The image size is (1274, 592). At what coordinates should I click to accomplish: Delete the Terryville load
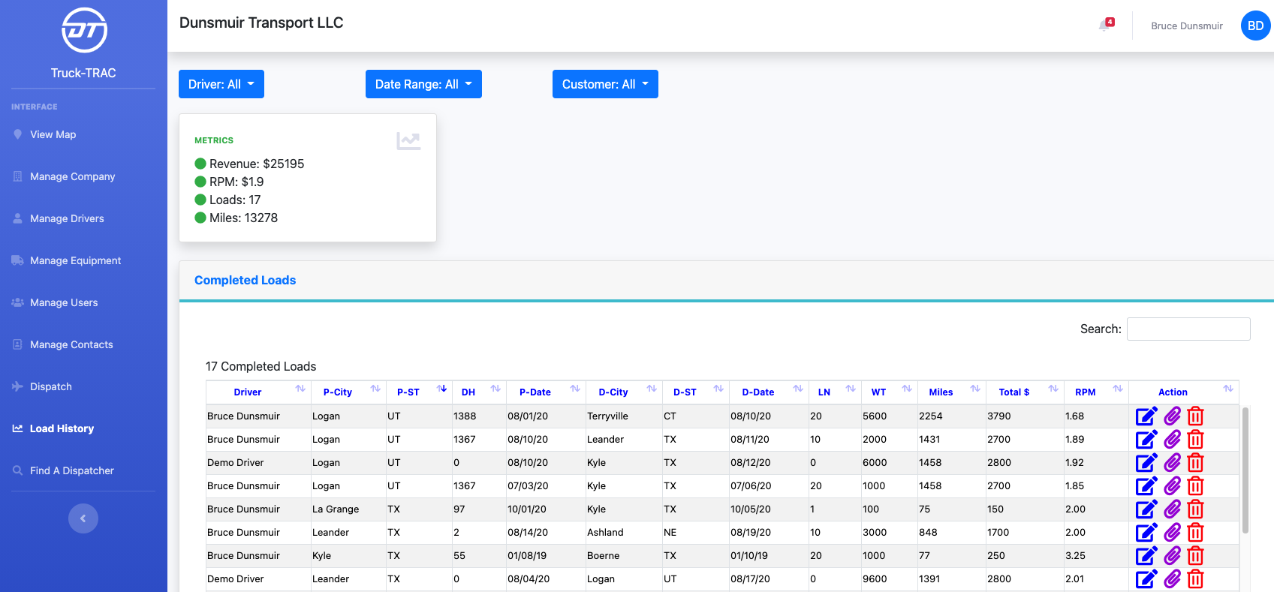click(x=1196, y=416)
